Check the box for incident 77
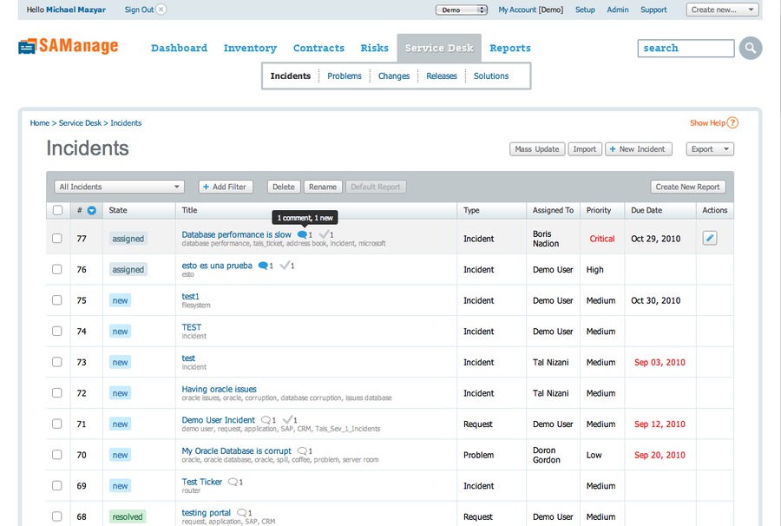The width and height of the screenshot is (781, 526). click(x=57, y=238)
